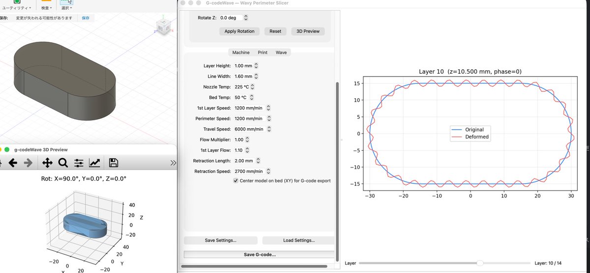This screenshot has height=273, width=590.
Task: Click the Save G-code... button
Action: pyautogui.click(x=260, y=254)
